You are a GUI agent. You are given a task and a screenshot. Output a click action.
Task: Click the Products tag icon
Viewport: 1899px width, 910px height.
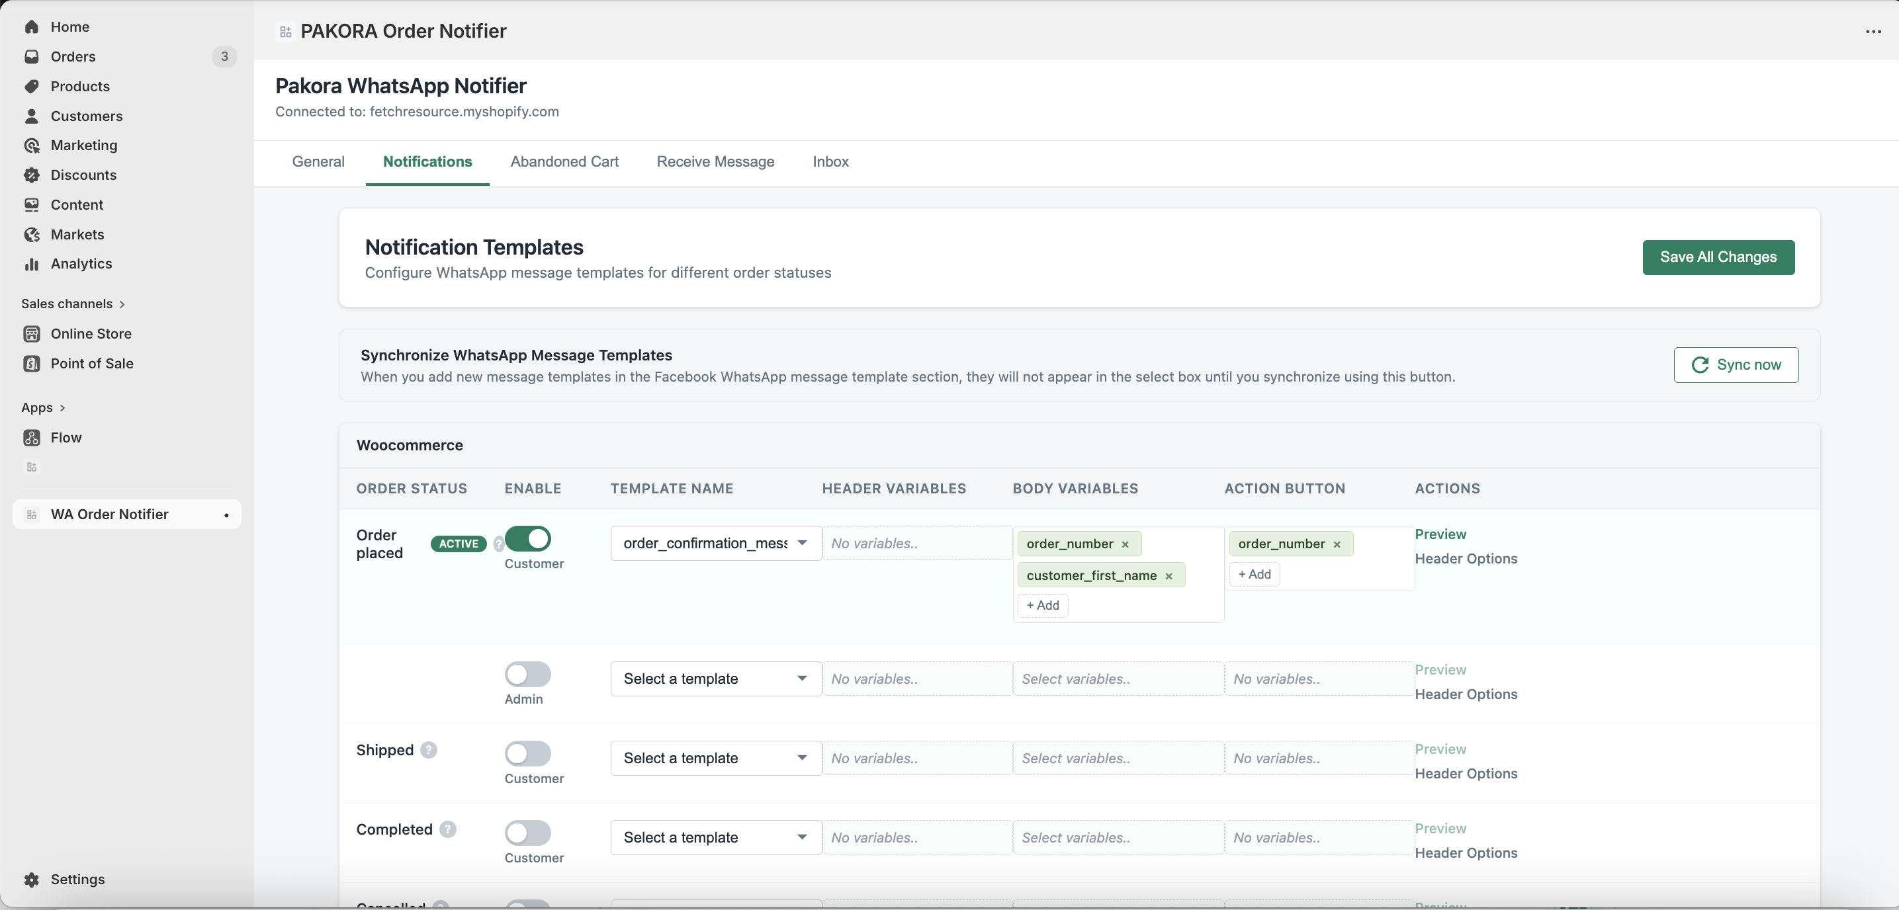tap(32, 86)
